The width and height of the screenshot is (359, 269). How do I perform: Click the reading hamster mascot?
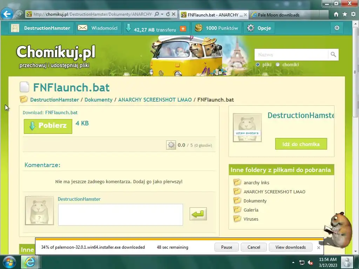coord(338,230)
